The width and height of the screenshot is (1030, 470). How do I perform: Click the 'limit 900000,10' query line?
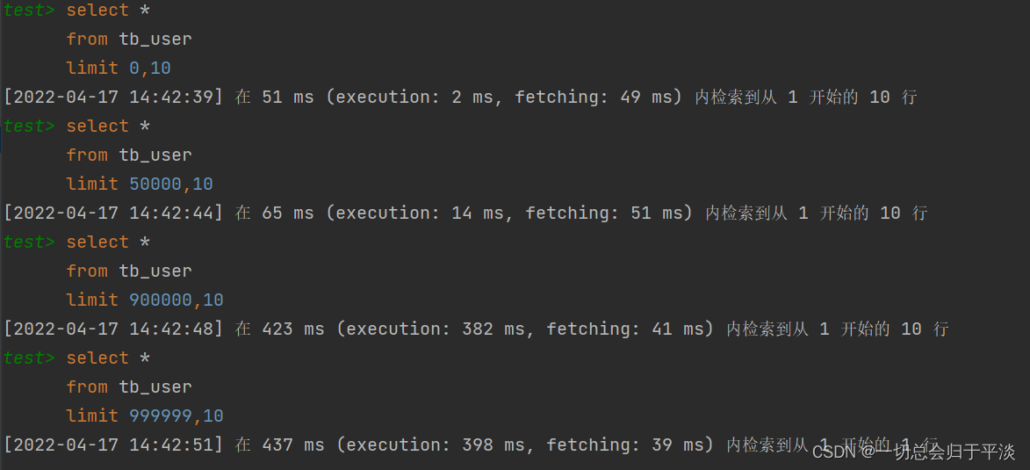point(145,300)
